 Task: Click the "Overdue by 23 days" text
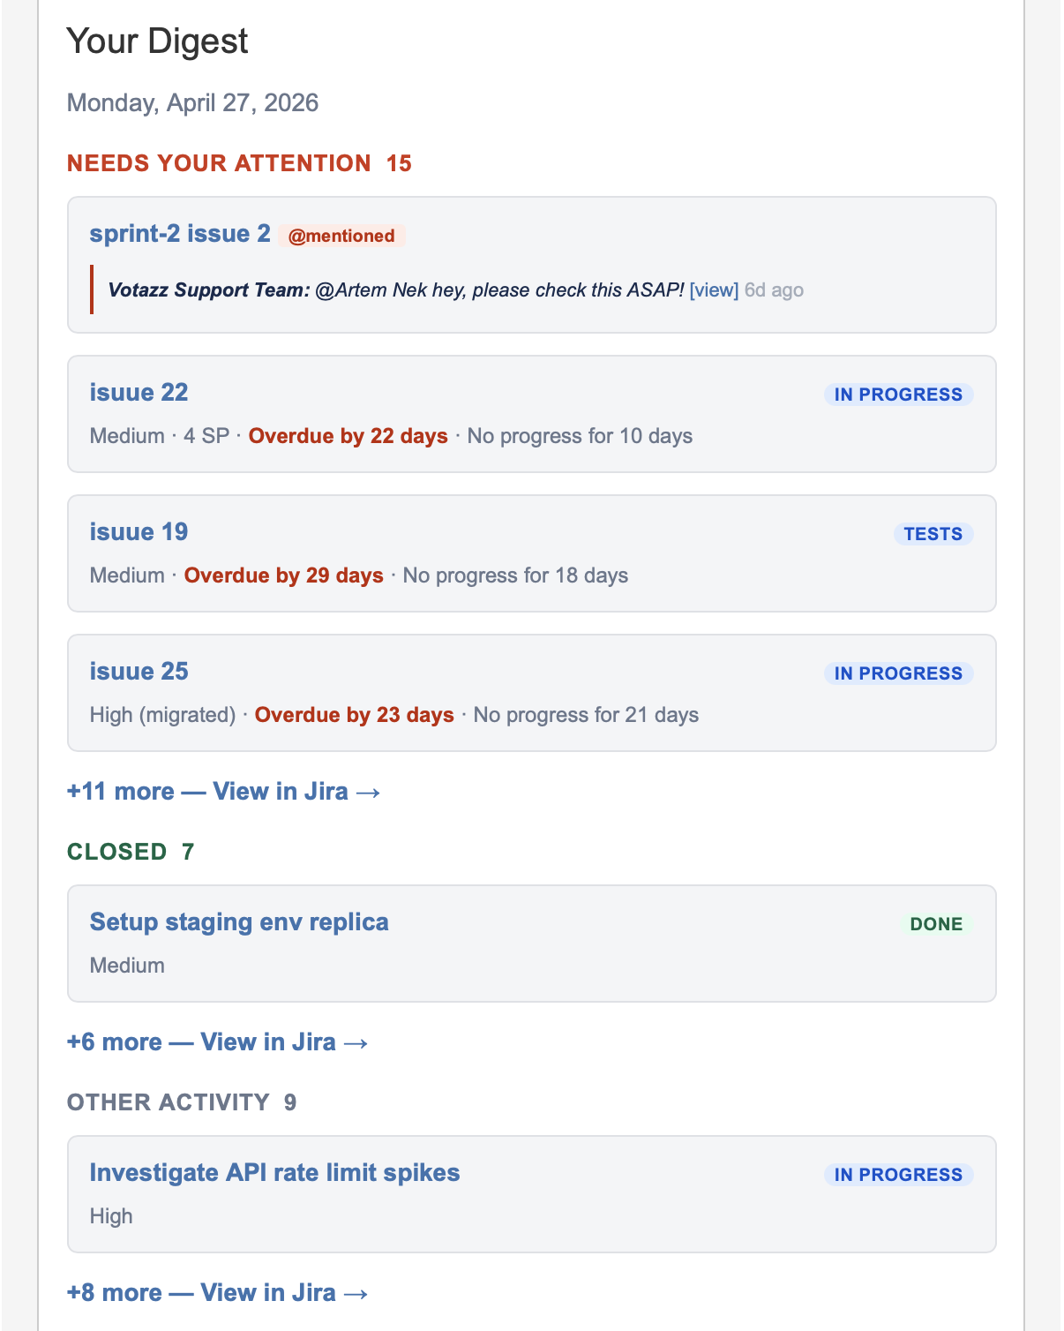tap(354, 715)
